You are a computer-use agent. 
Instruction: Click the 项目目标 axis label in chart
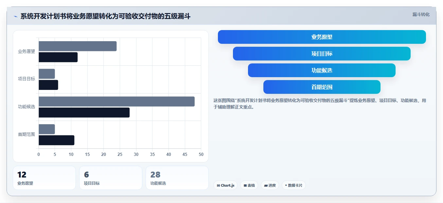pos(27,79)
